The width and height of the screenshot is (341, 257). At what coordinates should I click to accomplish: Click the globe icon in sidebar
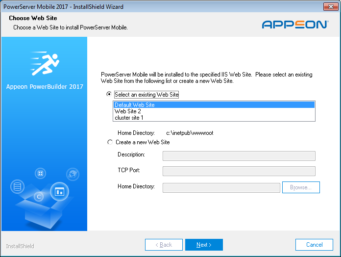click(x=73, y=174)
